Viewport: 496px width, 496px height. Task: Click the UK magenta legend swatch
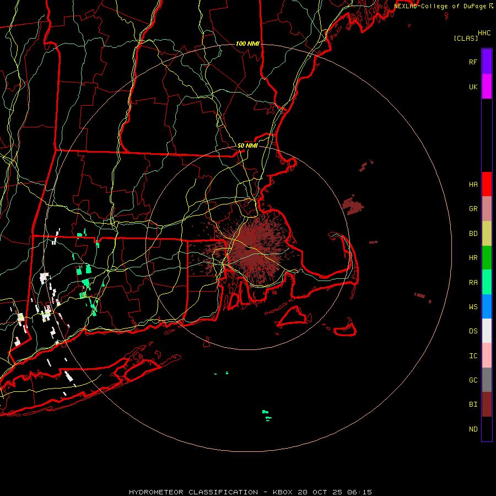coord(487,87)
